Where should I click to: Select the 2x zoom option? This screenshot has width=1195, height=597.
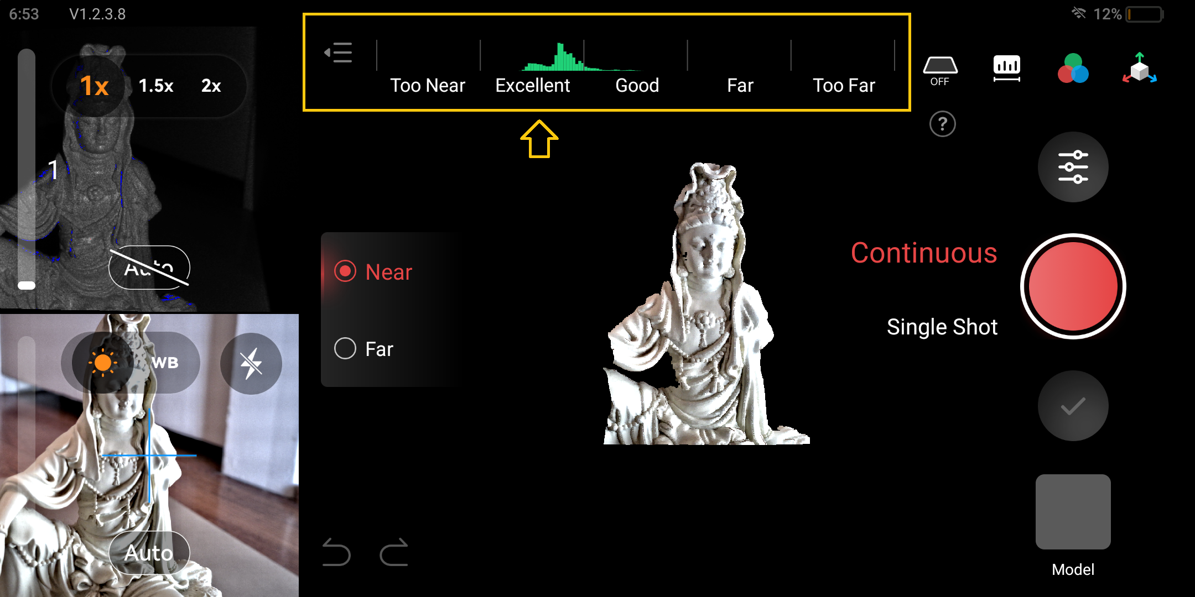click(x=211, y=86)
